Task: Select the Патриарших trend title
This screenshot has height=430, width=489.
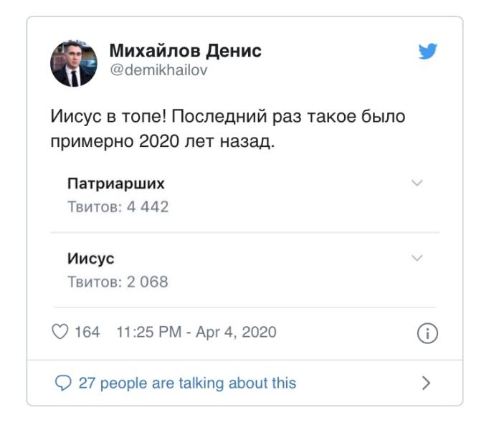Action: pyautogui.click(x=115, y=183)
